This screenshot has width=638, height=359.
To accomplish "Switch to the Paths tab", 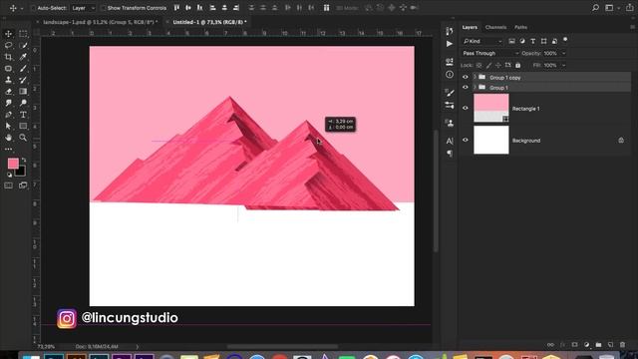I will tap(520, 27).
